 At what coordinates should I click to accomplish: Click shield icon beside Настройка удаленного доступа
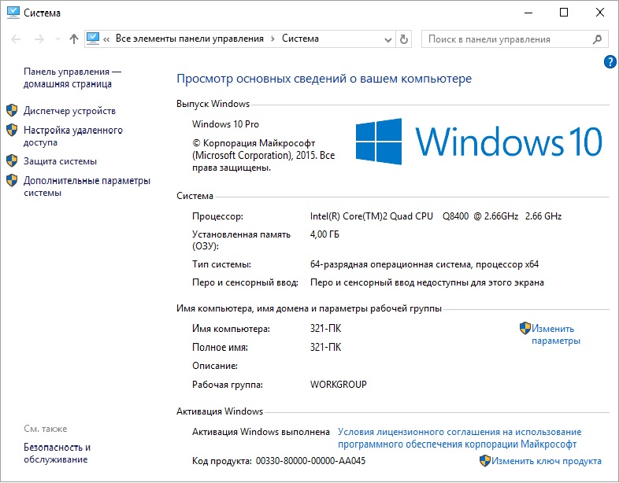coord(12,130)
